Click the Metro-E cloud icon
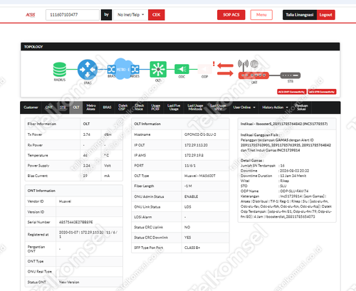The image size is (356, 291). [123, 69]
